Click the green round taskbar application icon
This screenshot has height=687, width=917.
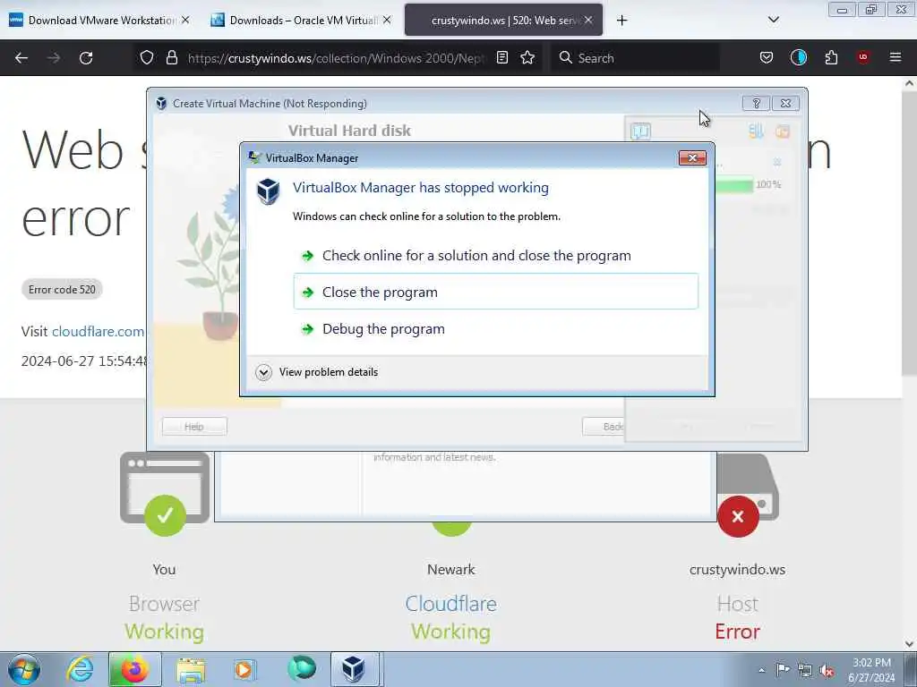click(302, 669)
